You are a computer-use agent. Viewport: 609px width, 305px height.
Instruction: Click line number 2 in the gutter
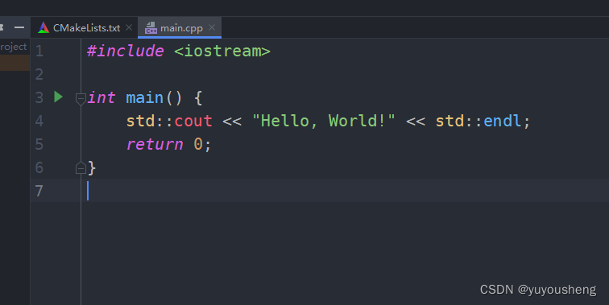point(39,74)
